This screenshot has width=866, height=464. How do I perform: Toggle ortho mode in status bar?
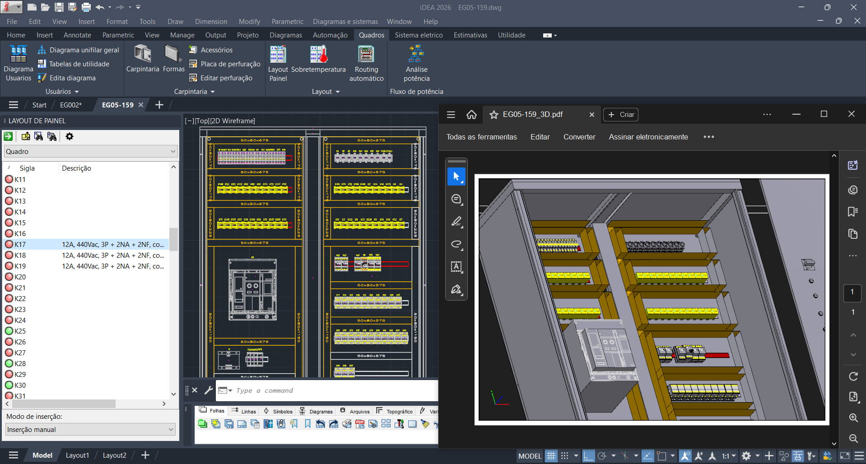click(588, 456)
